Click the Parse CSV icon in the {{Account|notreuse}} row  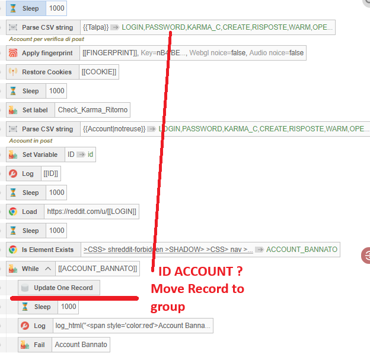(13, 129)
